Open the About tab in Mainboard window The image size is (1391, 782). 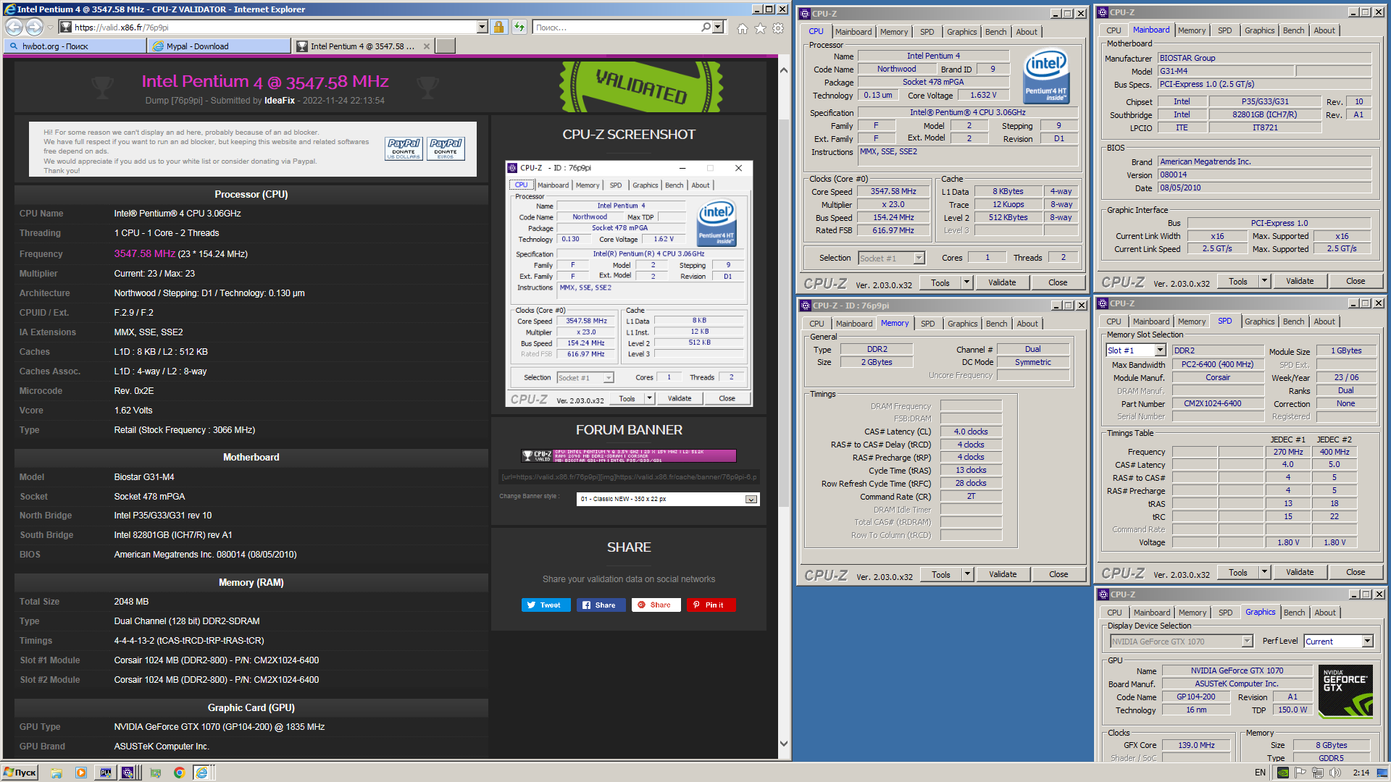pos(1324,30)
